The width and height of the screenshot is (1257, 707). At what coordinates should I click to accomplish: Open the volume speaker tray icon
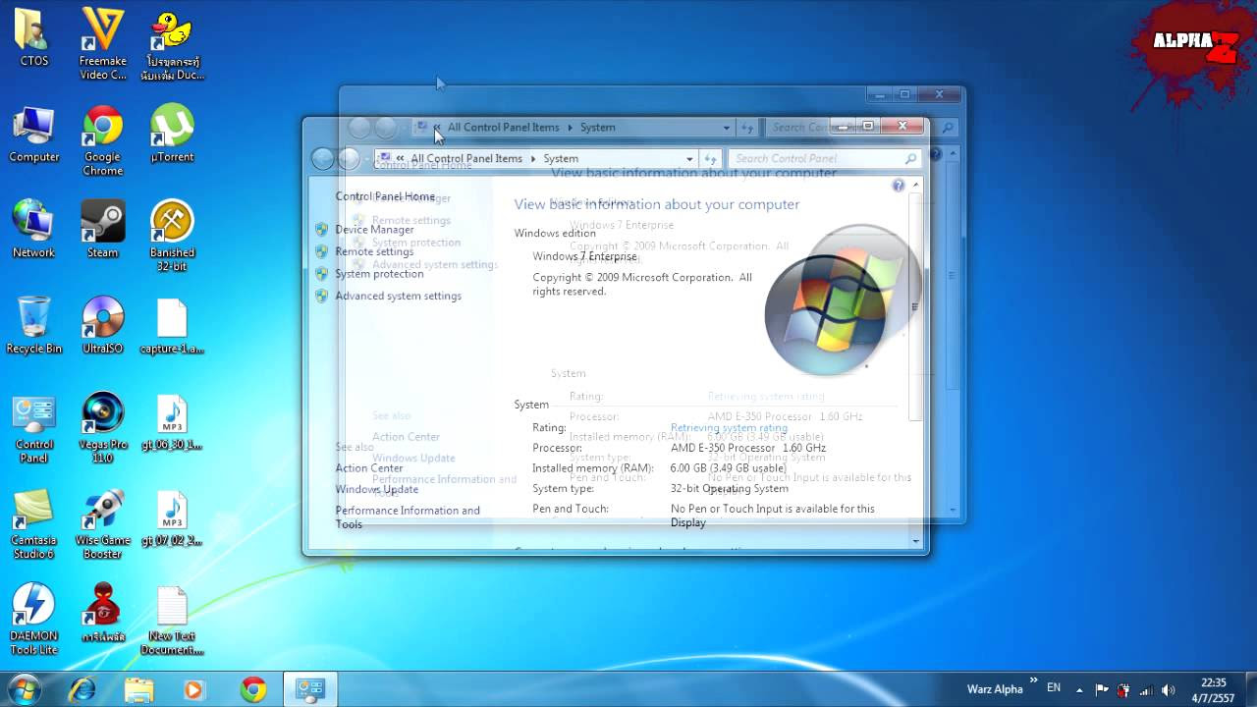(x=1168, y=689)
